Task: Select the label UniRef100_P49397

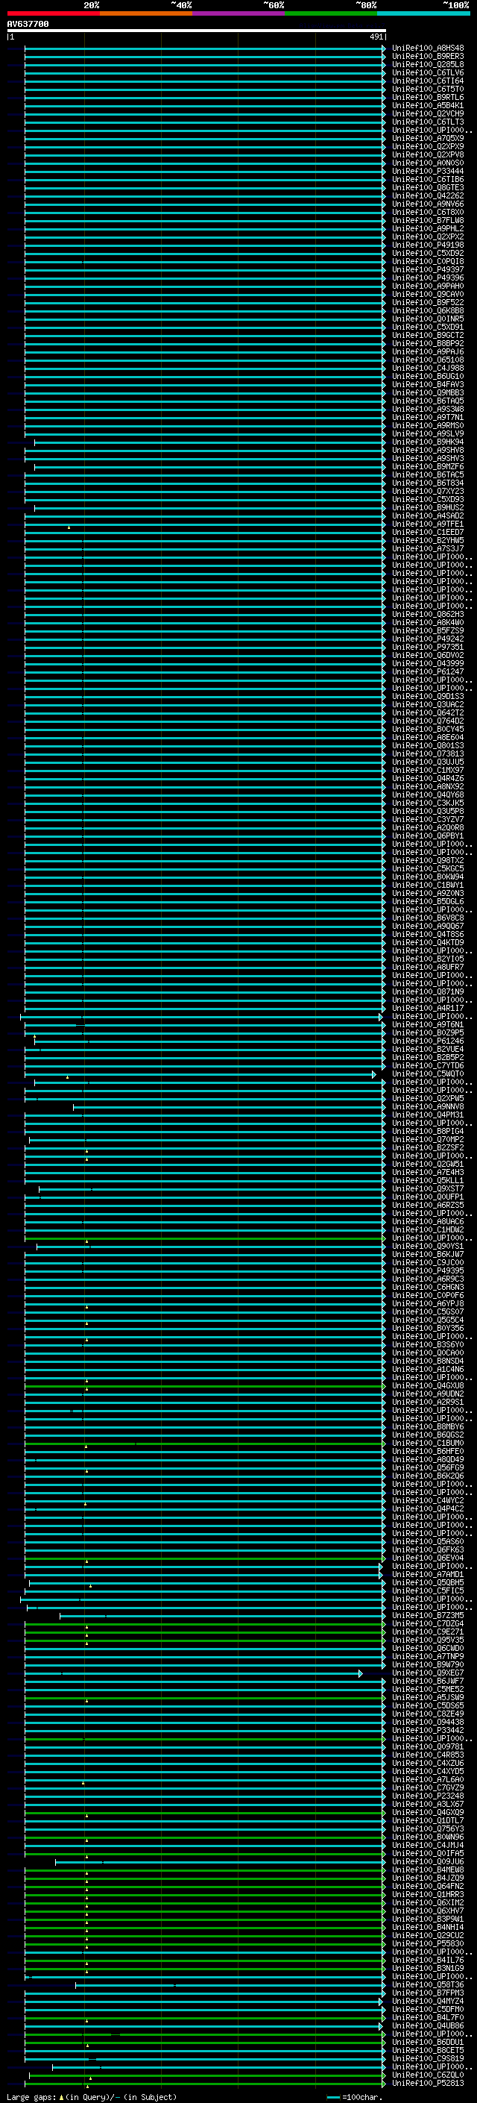Action: click(x=428, y=270)
